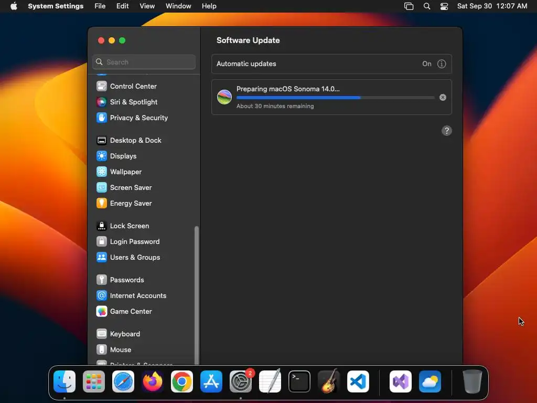Open the View menu
Viewport: 537px width, 403px height.
point(147,6)
